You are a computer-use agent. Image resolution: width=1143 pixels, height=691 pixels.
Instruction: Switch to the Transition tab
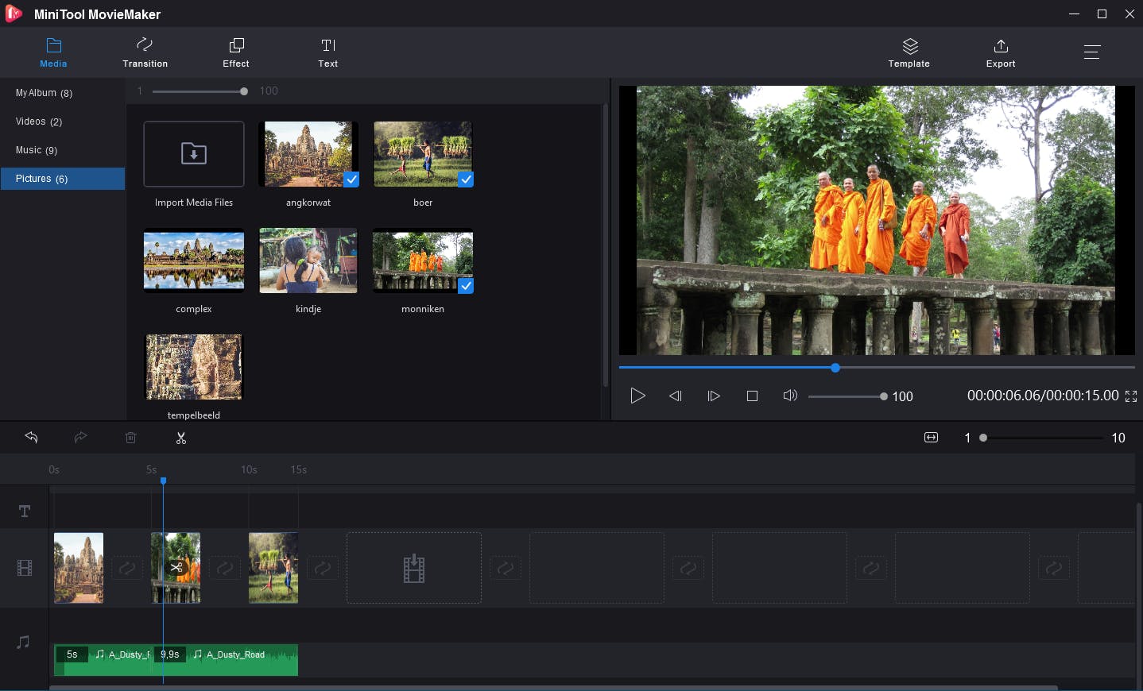click(x=145, y=52)
